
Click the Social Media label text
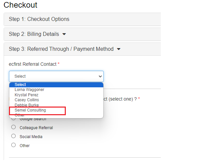point(31,137)
